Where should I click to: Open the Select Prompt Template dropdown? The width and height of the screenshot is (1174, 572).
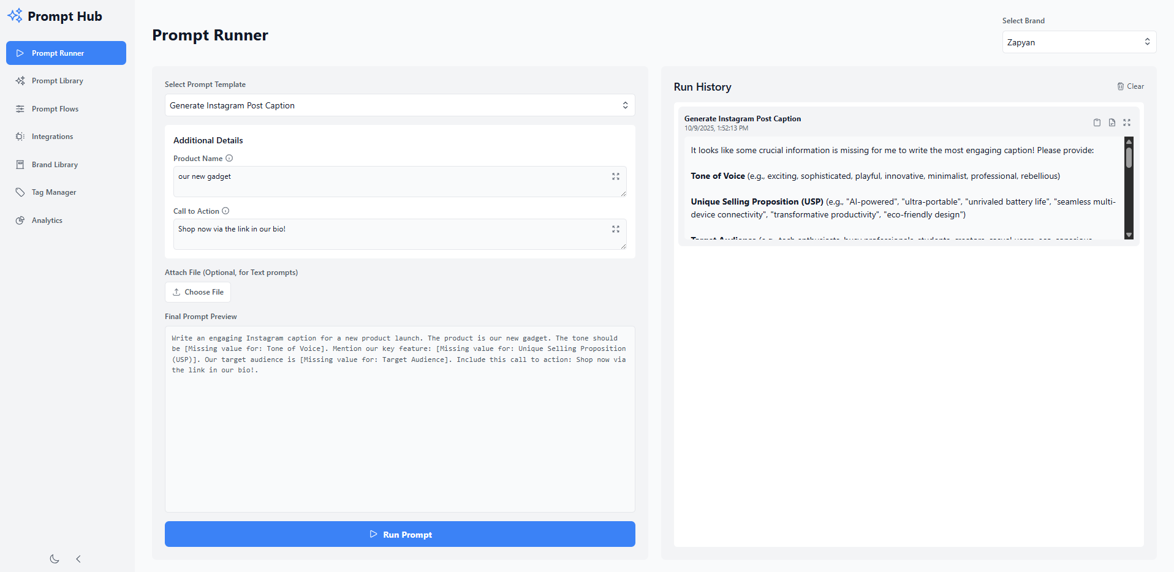pos(400,105)
